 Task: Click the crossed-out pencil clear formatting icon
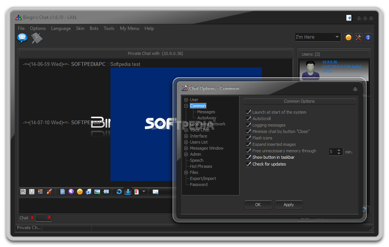pyautogui.click(x=49, y=192)
